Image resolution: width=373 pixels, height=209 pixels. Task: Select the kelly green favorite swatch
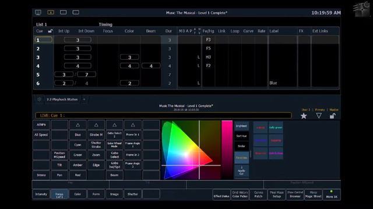(276, 128)
